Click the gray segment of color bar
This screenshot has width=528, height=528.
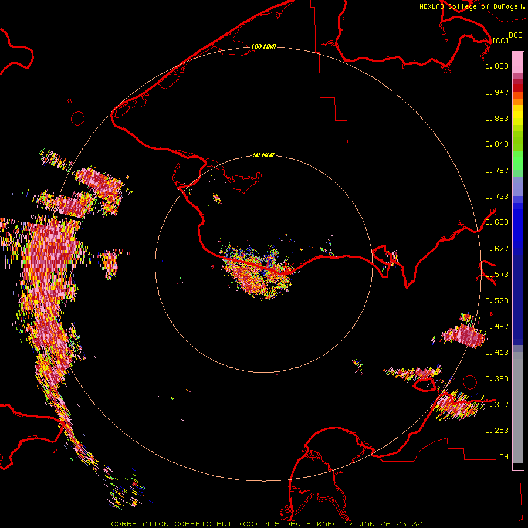518,408
